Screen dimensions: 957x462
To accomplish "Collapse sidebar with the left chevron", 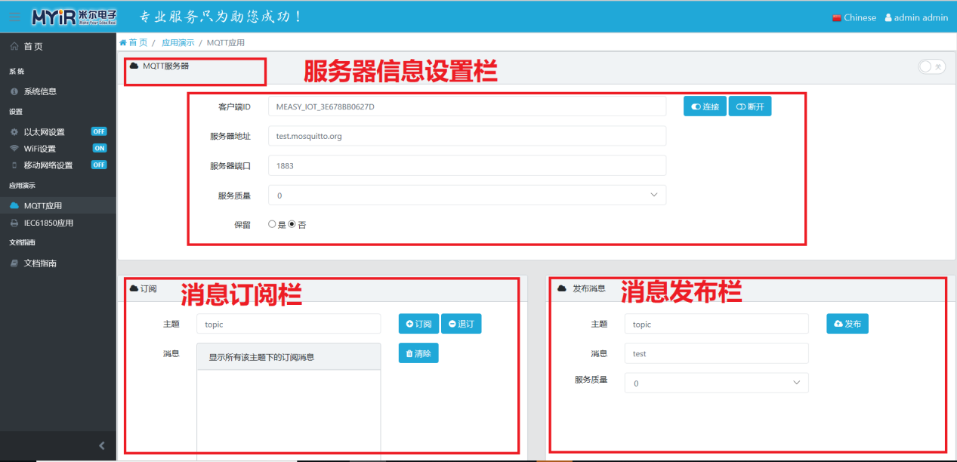I will (x=102, y=446).
